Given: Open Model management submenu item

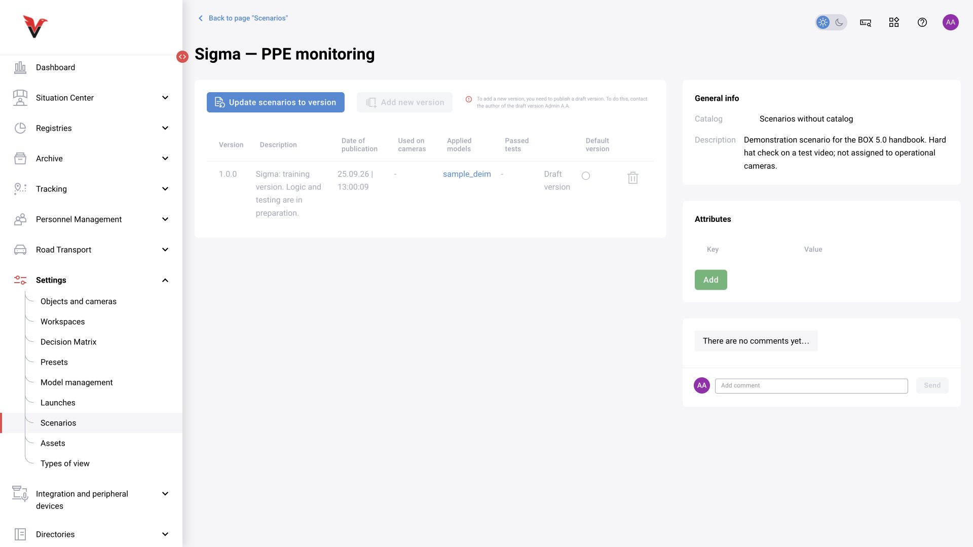Looking at the screenshot, I should (x=77, y=382).
